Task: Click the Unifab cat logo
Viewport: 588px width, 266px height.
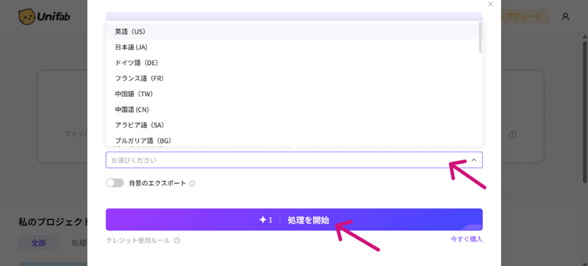Action: click(44, 16)
